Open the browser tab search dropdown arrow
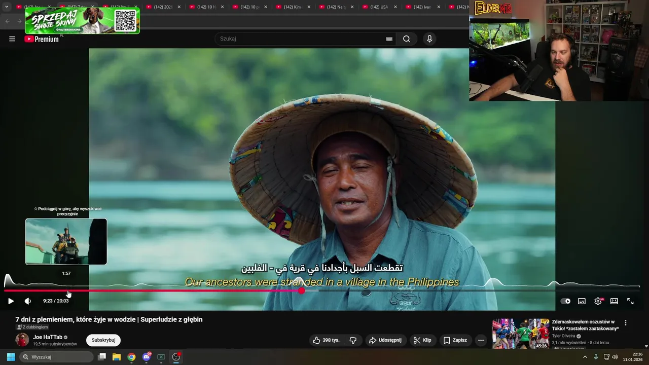This screenshot has width=649, height=365. point(7,7)
